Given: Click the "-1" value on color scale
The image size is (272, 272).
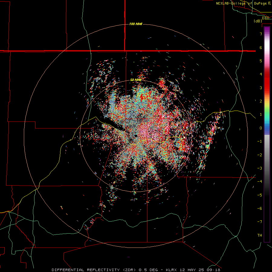Looking at the screenshot, I should click(260, 141).
